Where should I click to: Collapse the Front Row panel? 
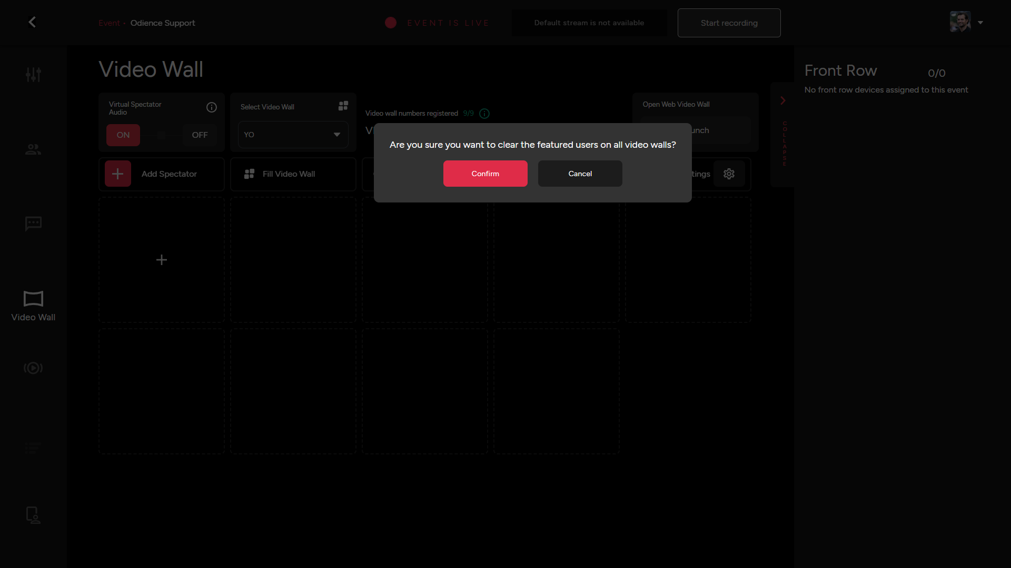point(783,100)
